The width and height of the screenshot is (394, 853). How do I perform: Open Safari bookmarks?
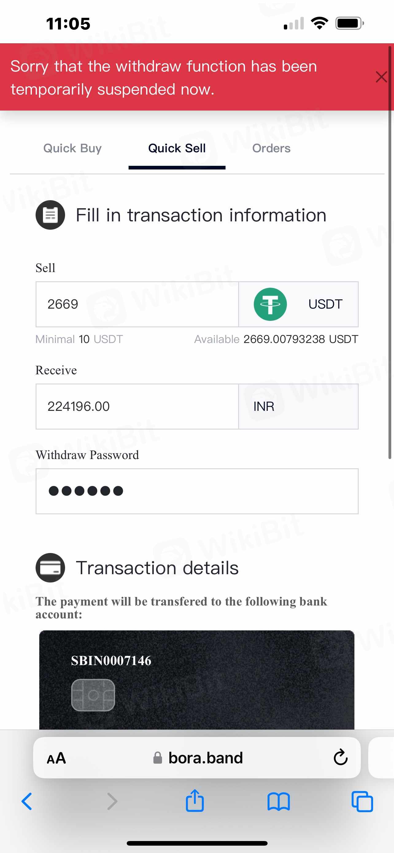279,801
